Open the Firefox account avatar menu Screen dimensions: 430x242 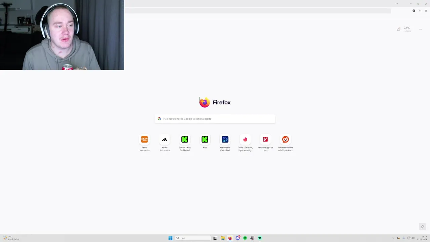tap(414, 11)
